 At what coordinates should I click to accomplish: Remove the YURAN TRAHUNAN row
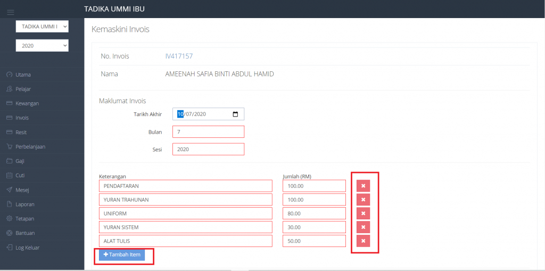tap(363, 200)
